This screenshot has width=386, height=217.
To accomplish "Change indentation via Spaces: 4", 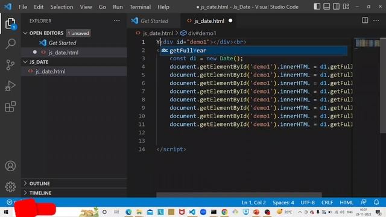I will point(283,203).
